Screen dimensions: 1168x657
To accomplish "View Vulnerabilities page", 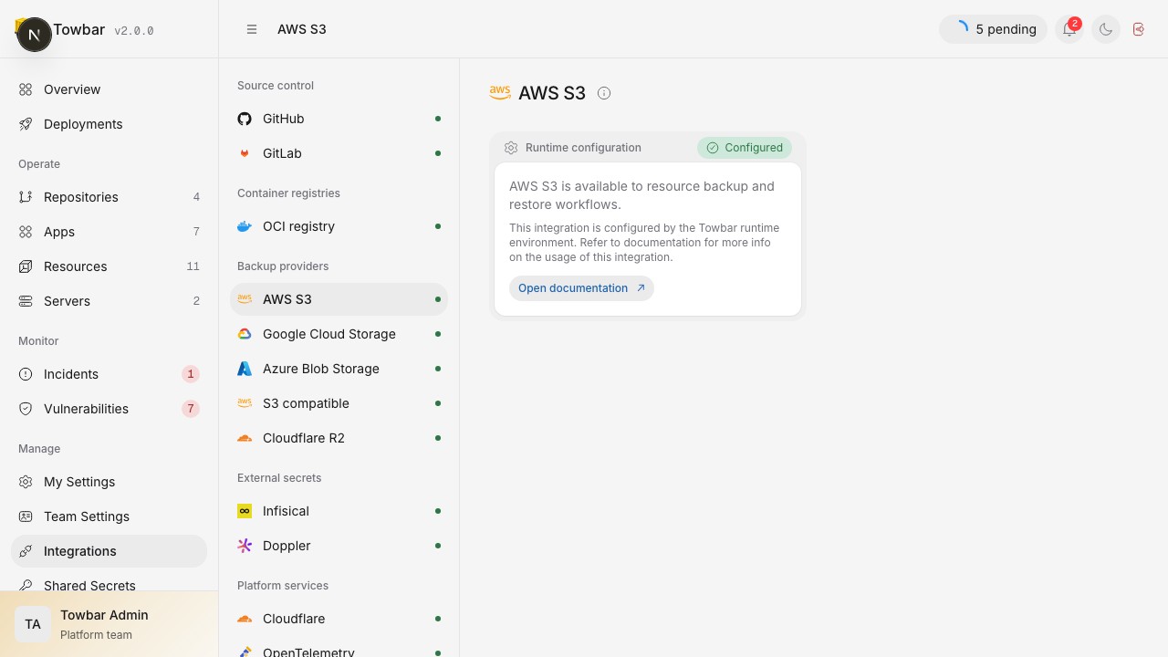I will click(x=109, y=409).
